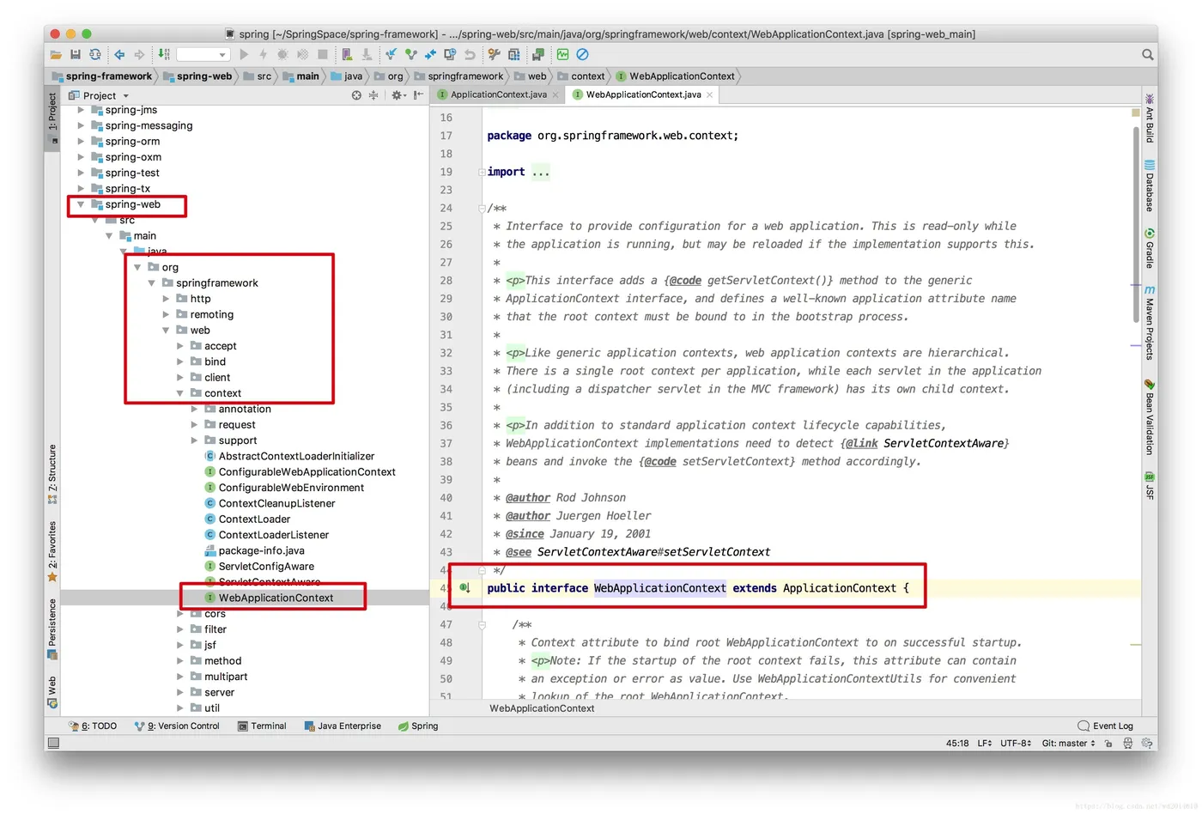Click the blue prohibited-circle toolbar icon
Screen dimensions: 1202x814
582,54
